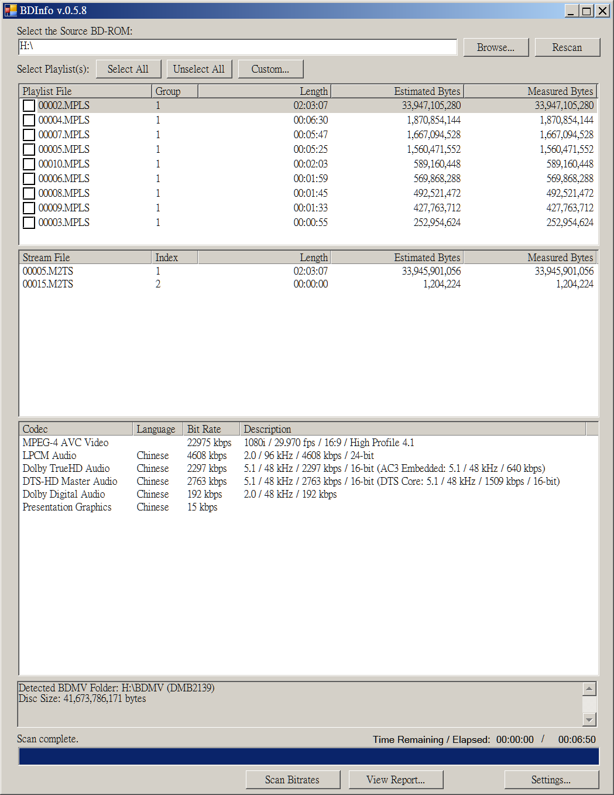Open the Settings... dialog

[x=551, y=780]
